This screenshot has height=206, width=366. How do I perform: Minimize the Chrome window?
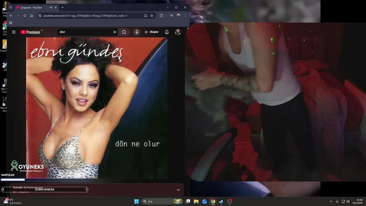[168, 7]
